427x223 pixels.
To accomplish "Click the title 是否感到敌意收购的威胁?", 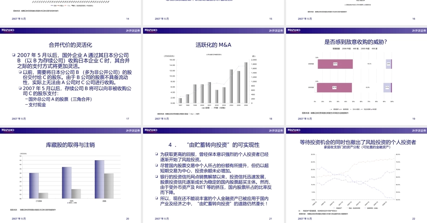I will (356, 42).
